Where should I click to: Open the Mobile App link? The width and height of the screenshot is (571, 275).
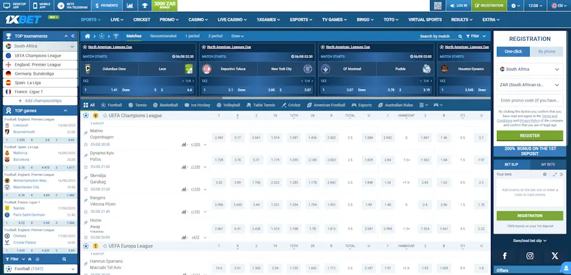41,5
